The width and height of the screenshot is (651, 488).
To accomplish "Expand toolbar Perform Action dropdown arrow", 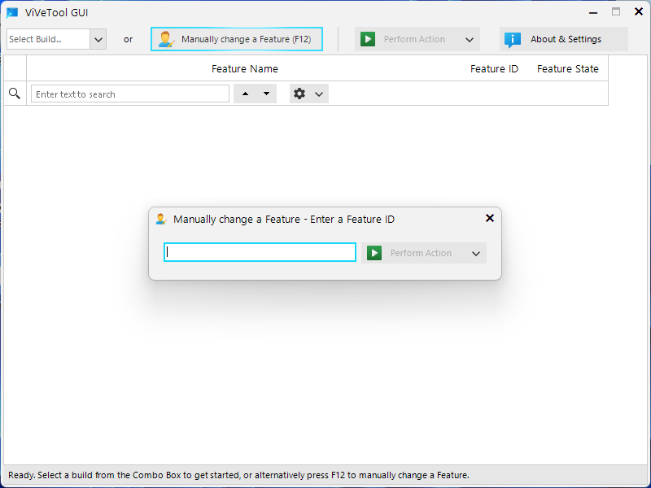I will 470,40.
